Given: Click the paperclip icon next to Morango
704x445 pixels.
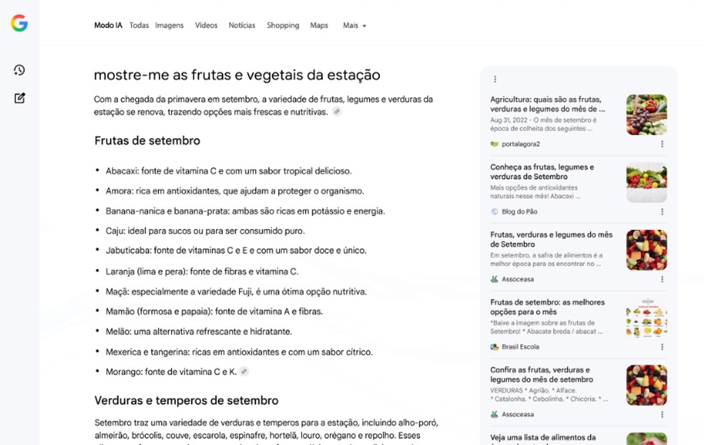Looking at the screenshot, I should [244, 371].
